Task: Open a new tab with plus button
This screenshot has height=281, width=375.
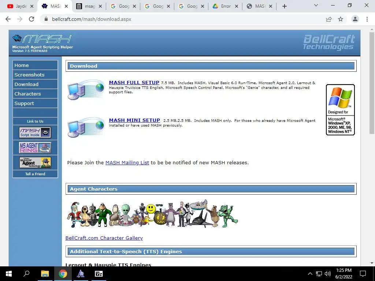Action: (284, 6)
